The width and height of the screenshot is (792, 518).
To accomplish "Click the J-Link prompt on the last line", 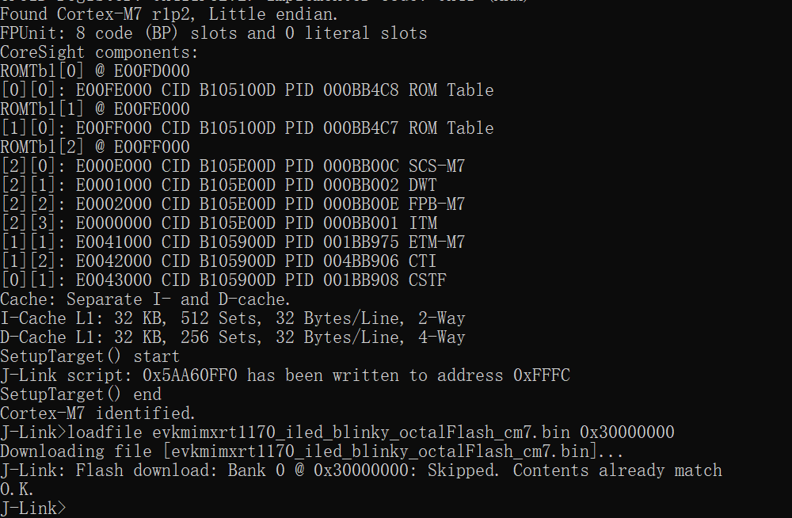I will click(x=33, y=508).
